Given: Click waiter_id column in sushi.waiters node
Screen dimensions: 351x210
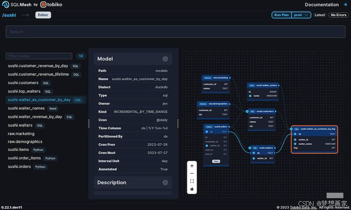Looking at the screenshot, I should (263, 158).
